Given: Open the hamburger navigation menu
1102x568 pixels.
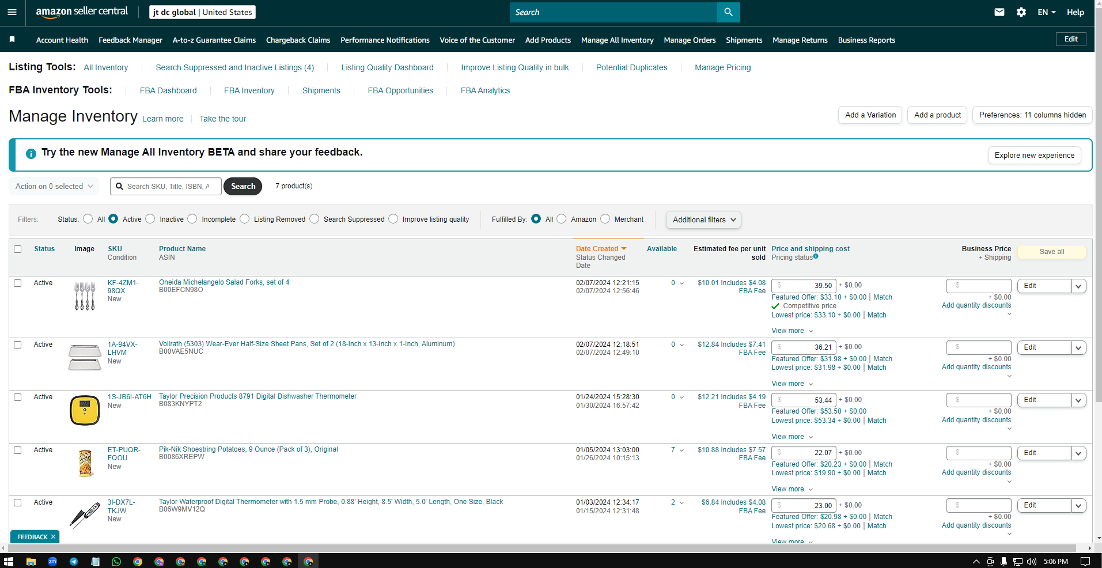Looking at the screenshot, I should pyautogui.click(x=12, y=12).
